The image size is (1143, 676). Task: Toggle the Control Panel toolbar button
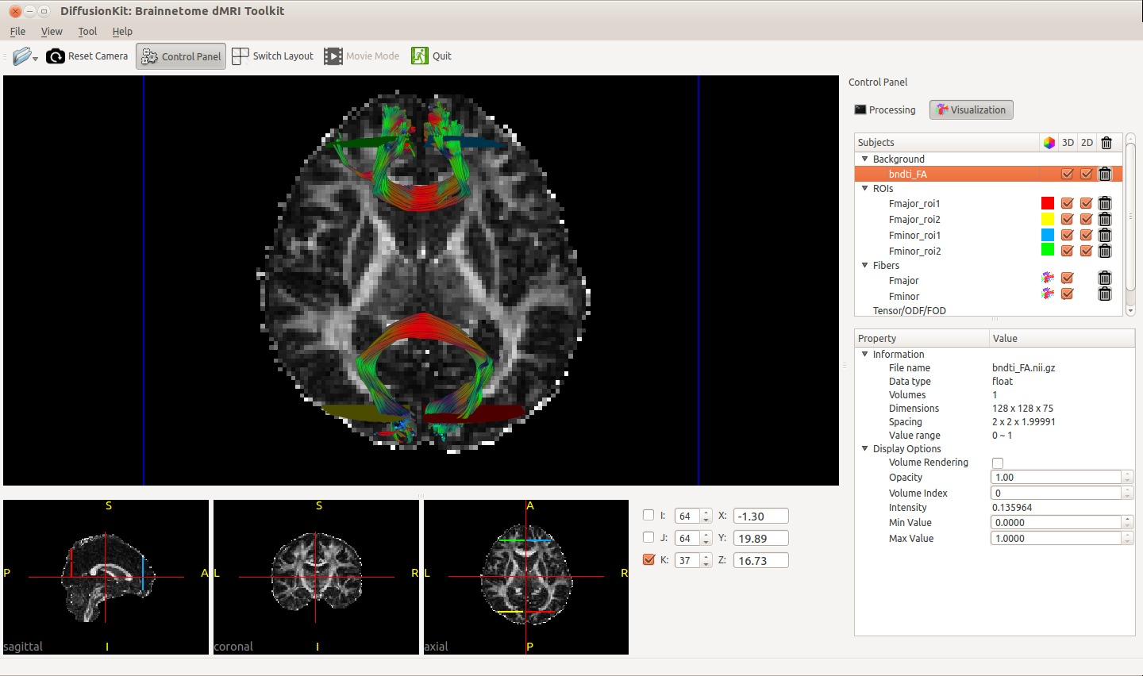[181, 56]
